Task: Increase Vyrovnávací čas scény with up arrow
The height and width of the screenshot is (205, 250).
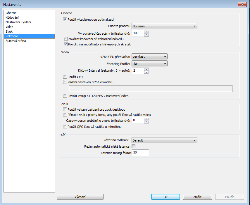Action: [146, 32]
